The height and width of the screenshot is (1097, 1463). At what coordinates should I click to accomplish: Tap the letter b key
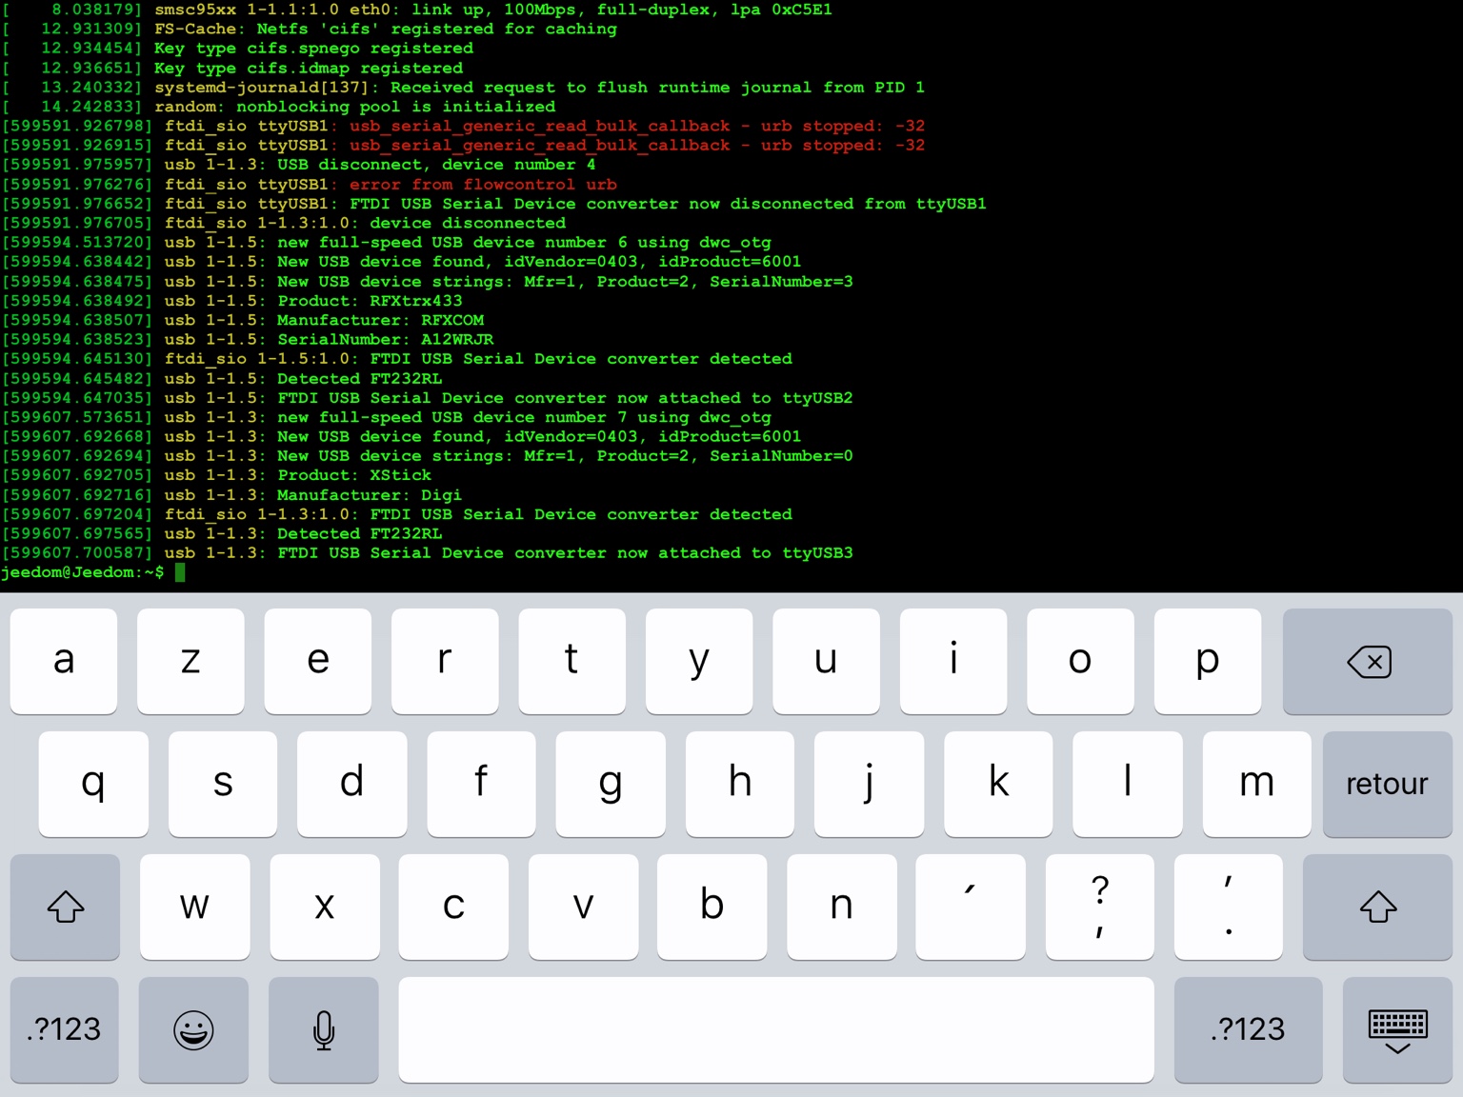pos(711,907)
